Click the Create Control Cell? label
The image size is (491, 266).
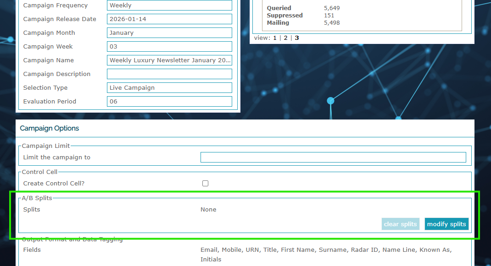tap(54, 184)
